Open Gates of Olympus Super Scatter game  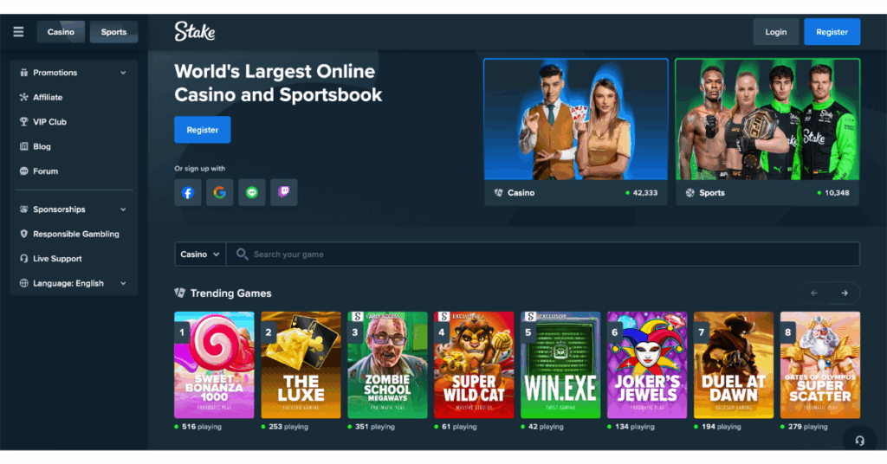pos(820,365)
